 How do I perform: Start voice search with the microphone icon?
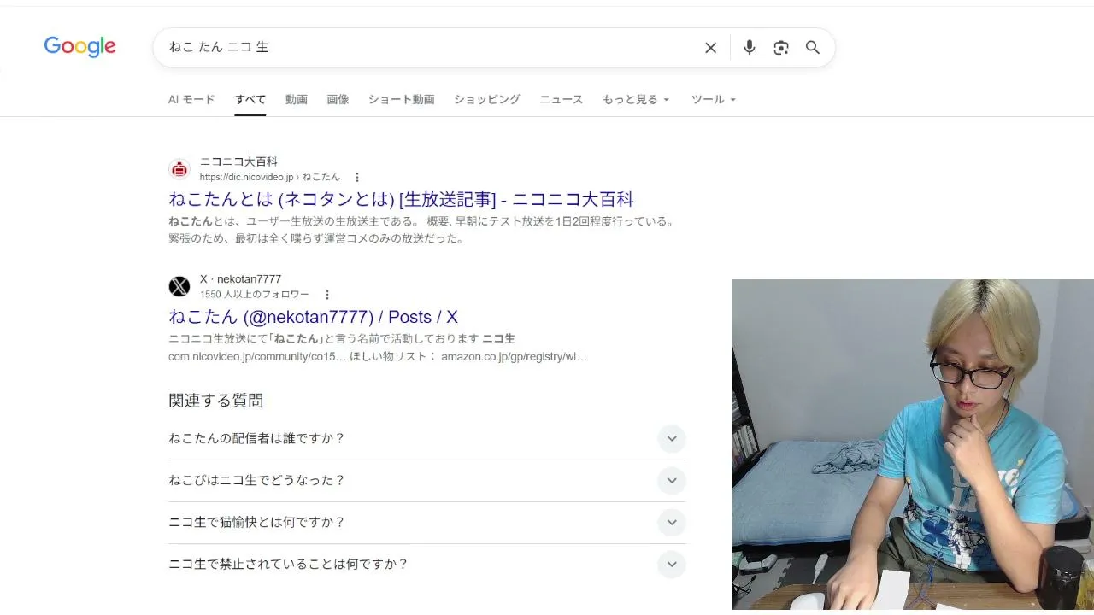click(750, 48)
